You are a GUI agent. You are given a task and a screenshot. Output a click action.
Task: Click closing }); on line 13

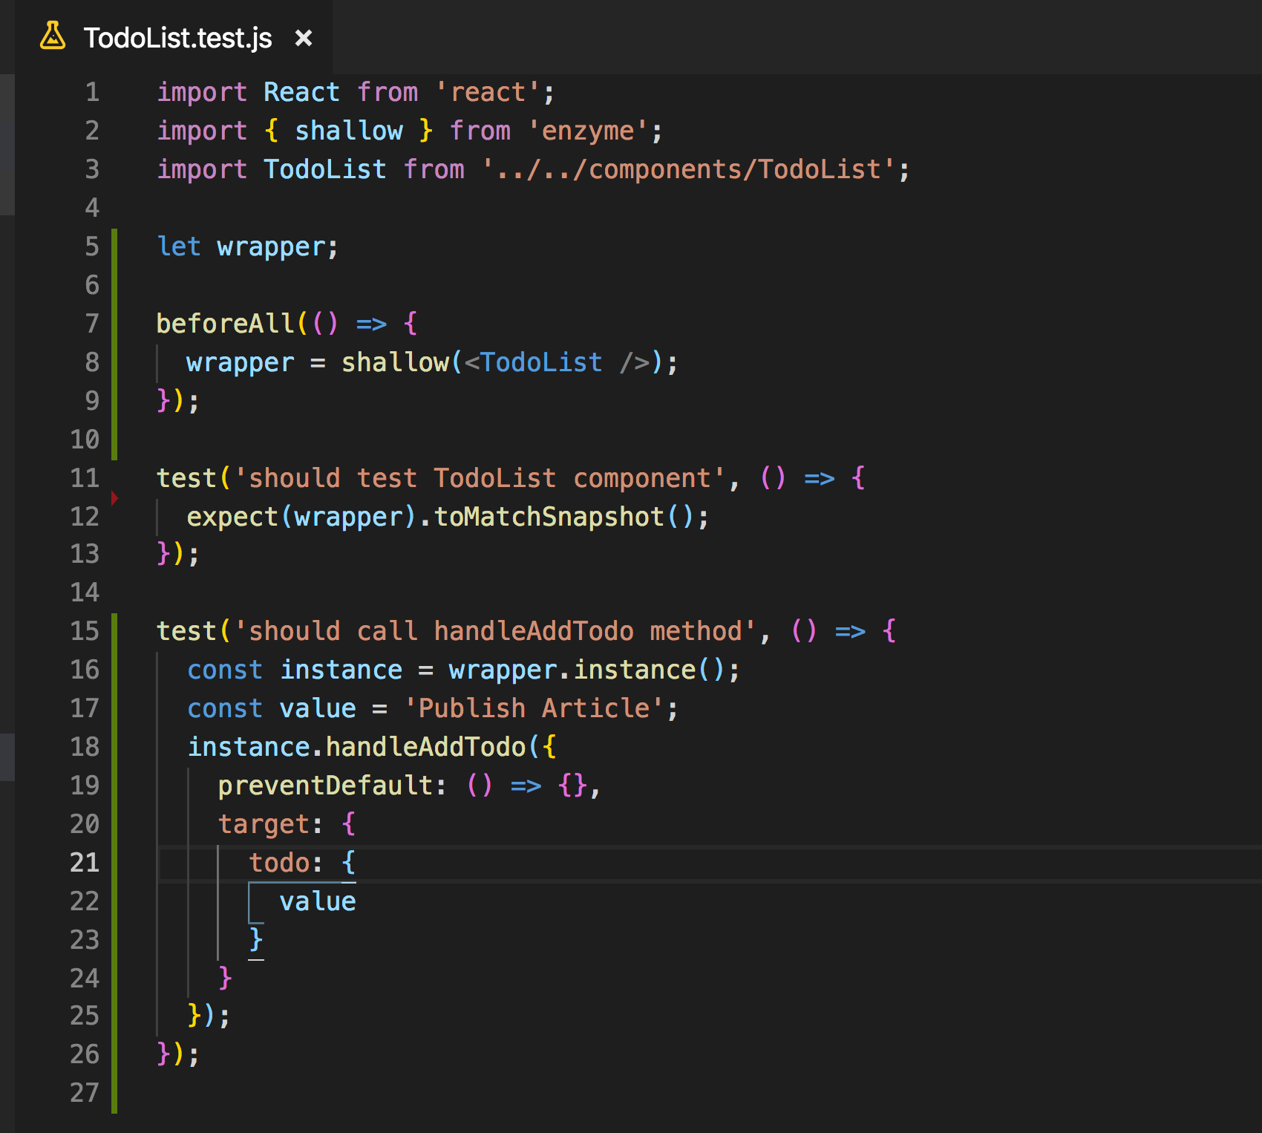point(178,553)
